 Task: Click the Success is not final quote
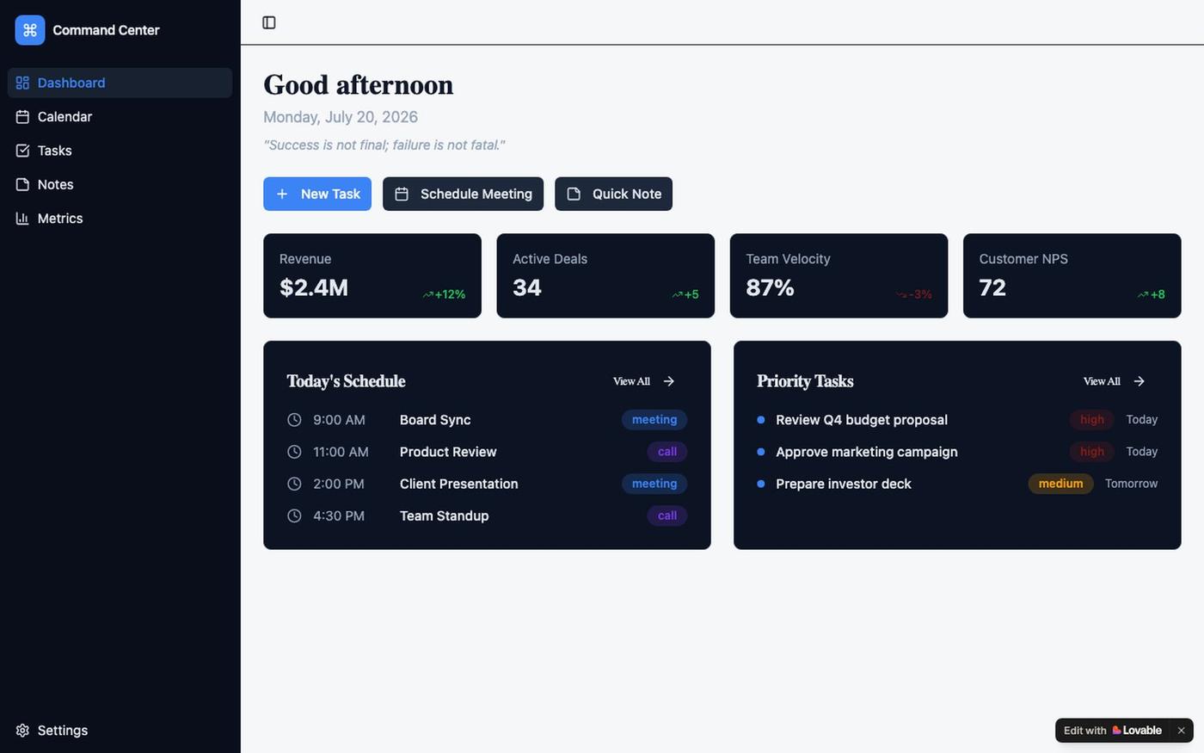tap(384, 145)
